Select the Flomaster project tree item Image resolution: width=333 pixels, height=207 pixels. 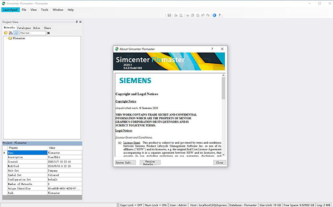(19, 38)
